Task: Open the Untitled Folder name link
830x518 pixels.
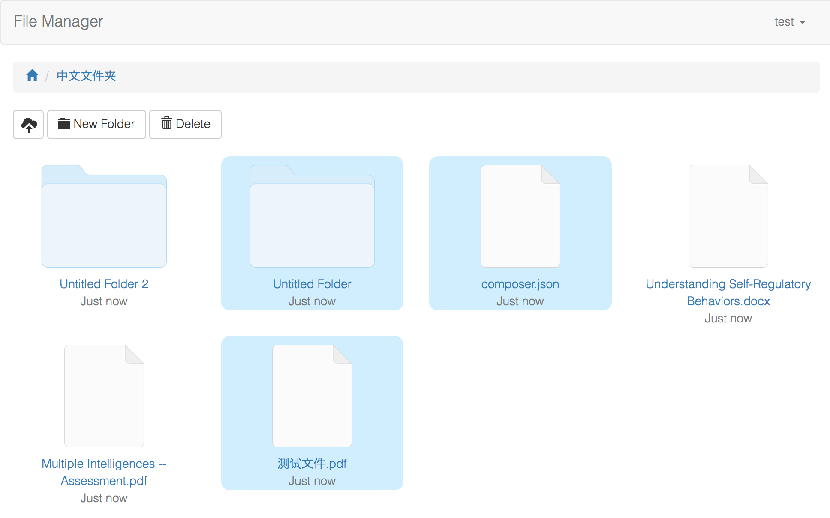Action: point(312,284)
